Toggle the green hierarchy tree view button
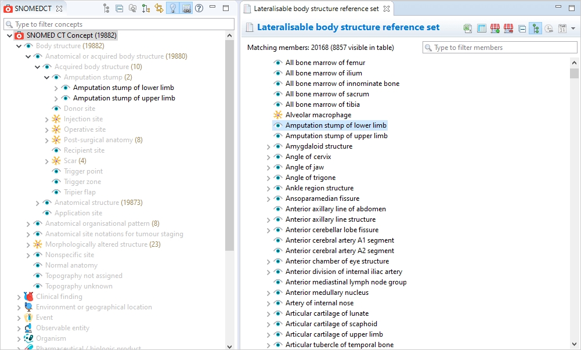The image size is (581, 350). coord(535,28)
